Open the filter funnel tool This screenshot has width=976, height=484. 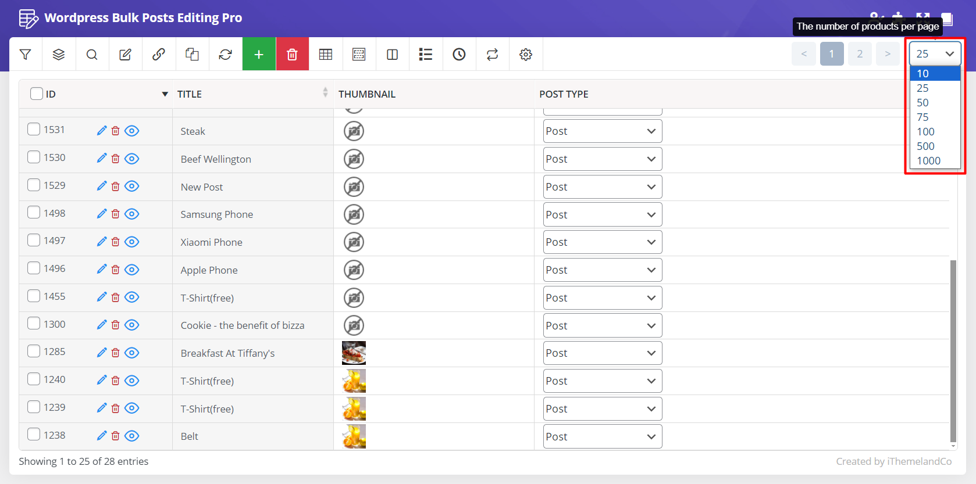tap(25, 54)
